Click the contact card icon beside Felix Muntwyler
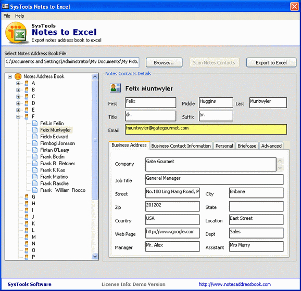 click(x=116, y=88)
